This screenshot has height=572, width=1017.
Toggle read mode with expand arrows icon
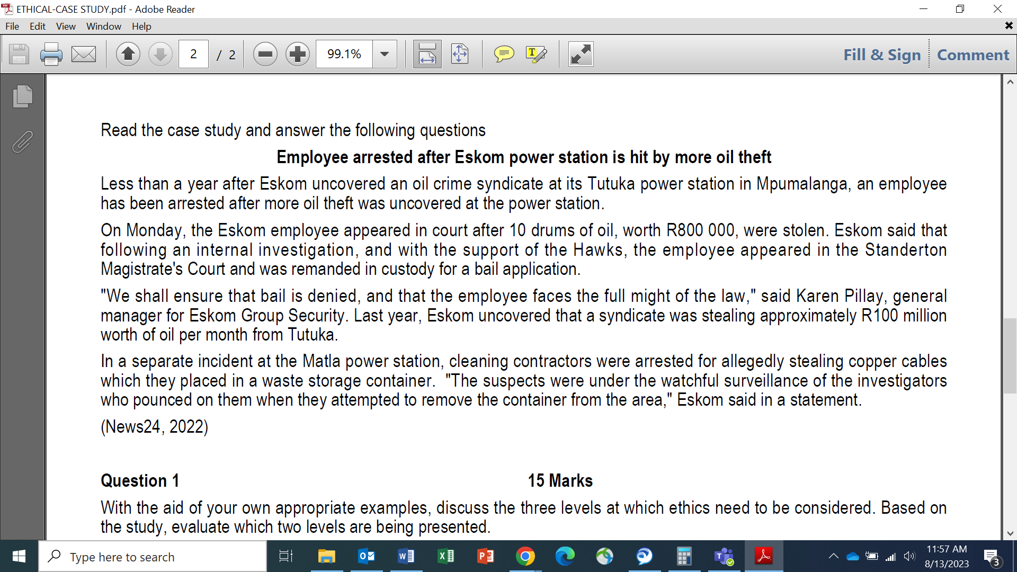tap(581, 54)
